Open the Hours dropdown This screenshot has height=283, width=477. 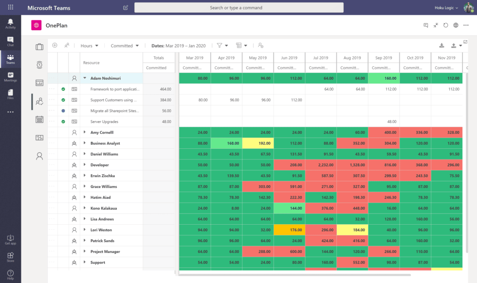[x=90, y=46]
